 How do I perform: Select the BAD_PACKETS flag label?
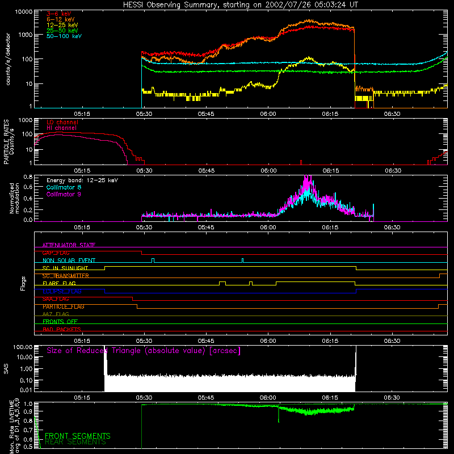[x=62, y=329]
